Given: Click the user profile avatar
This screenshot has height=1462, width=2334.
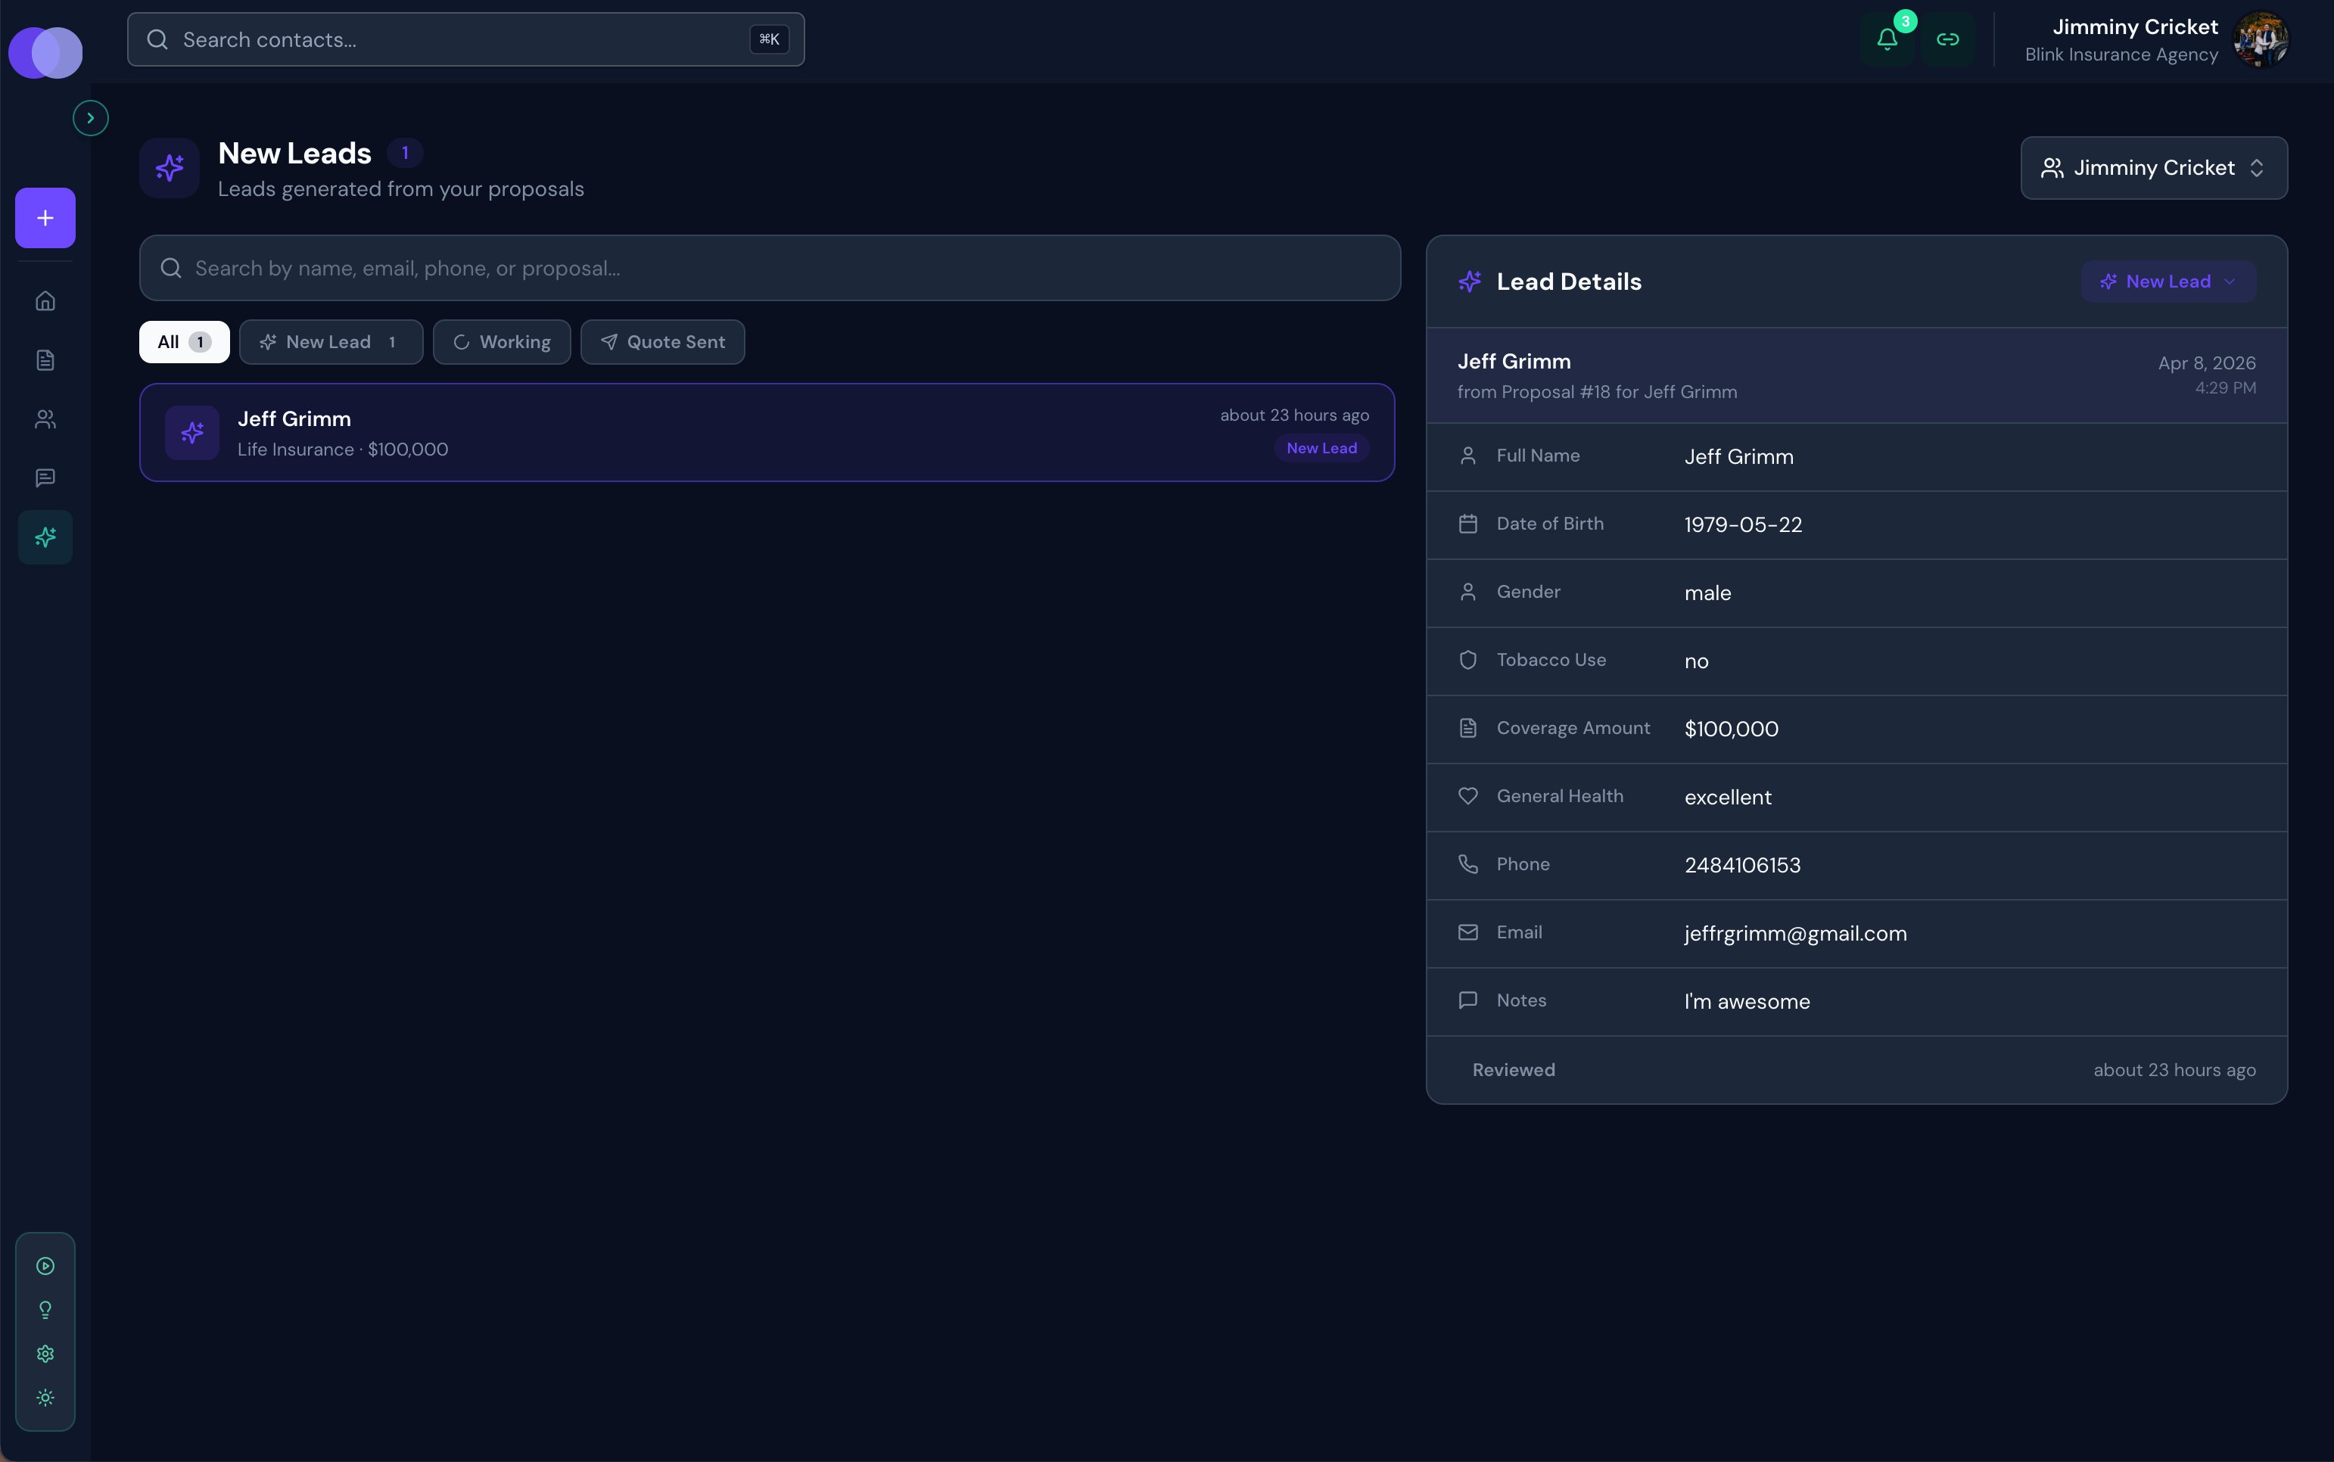Looking at the screenshot, I should (2260, 39).
